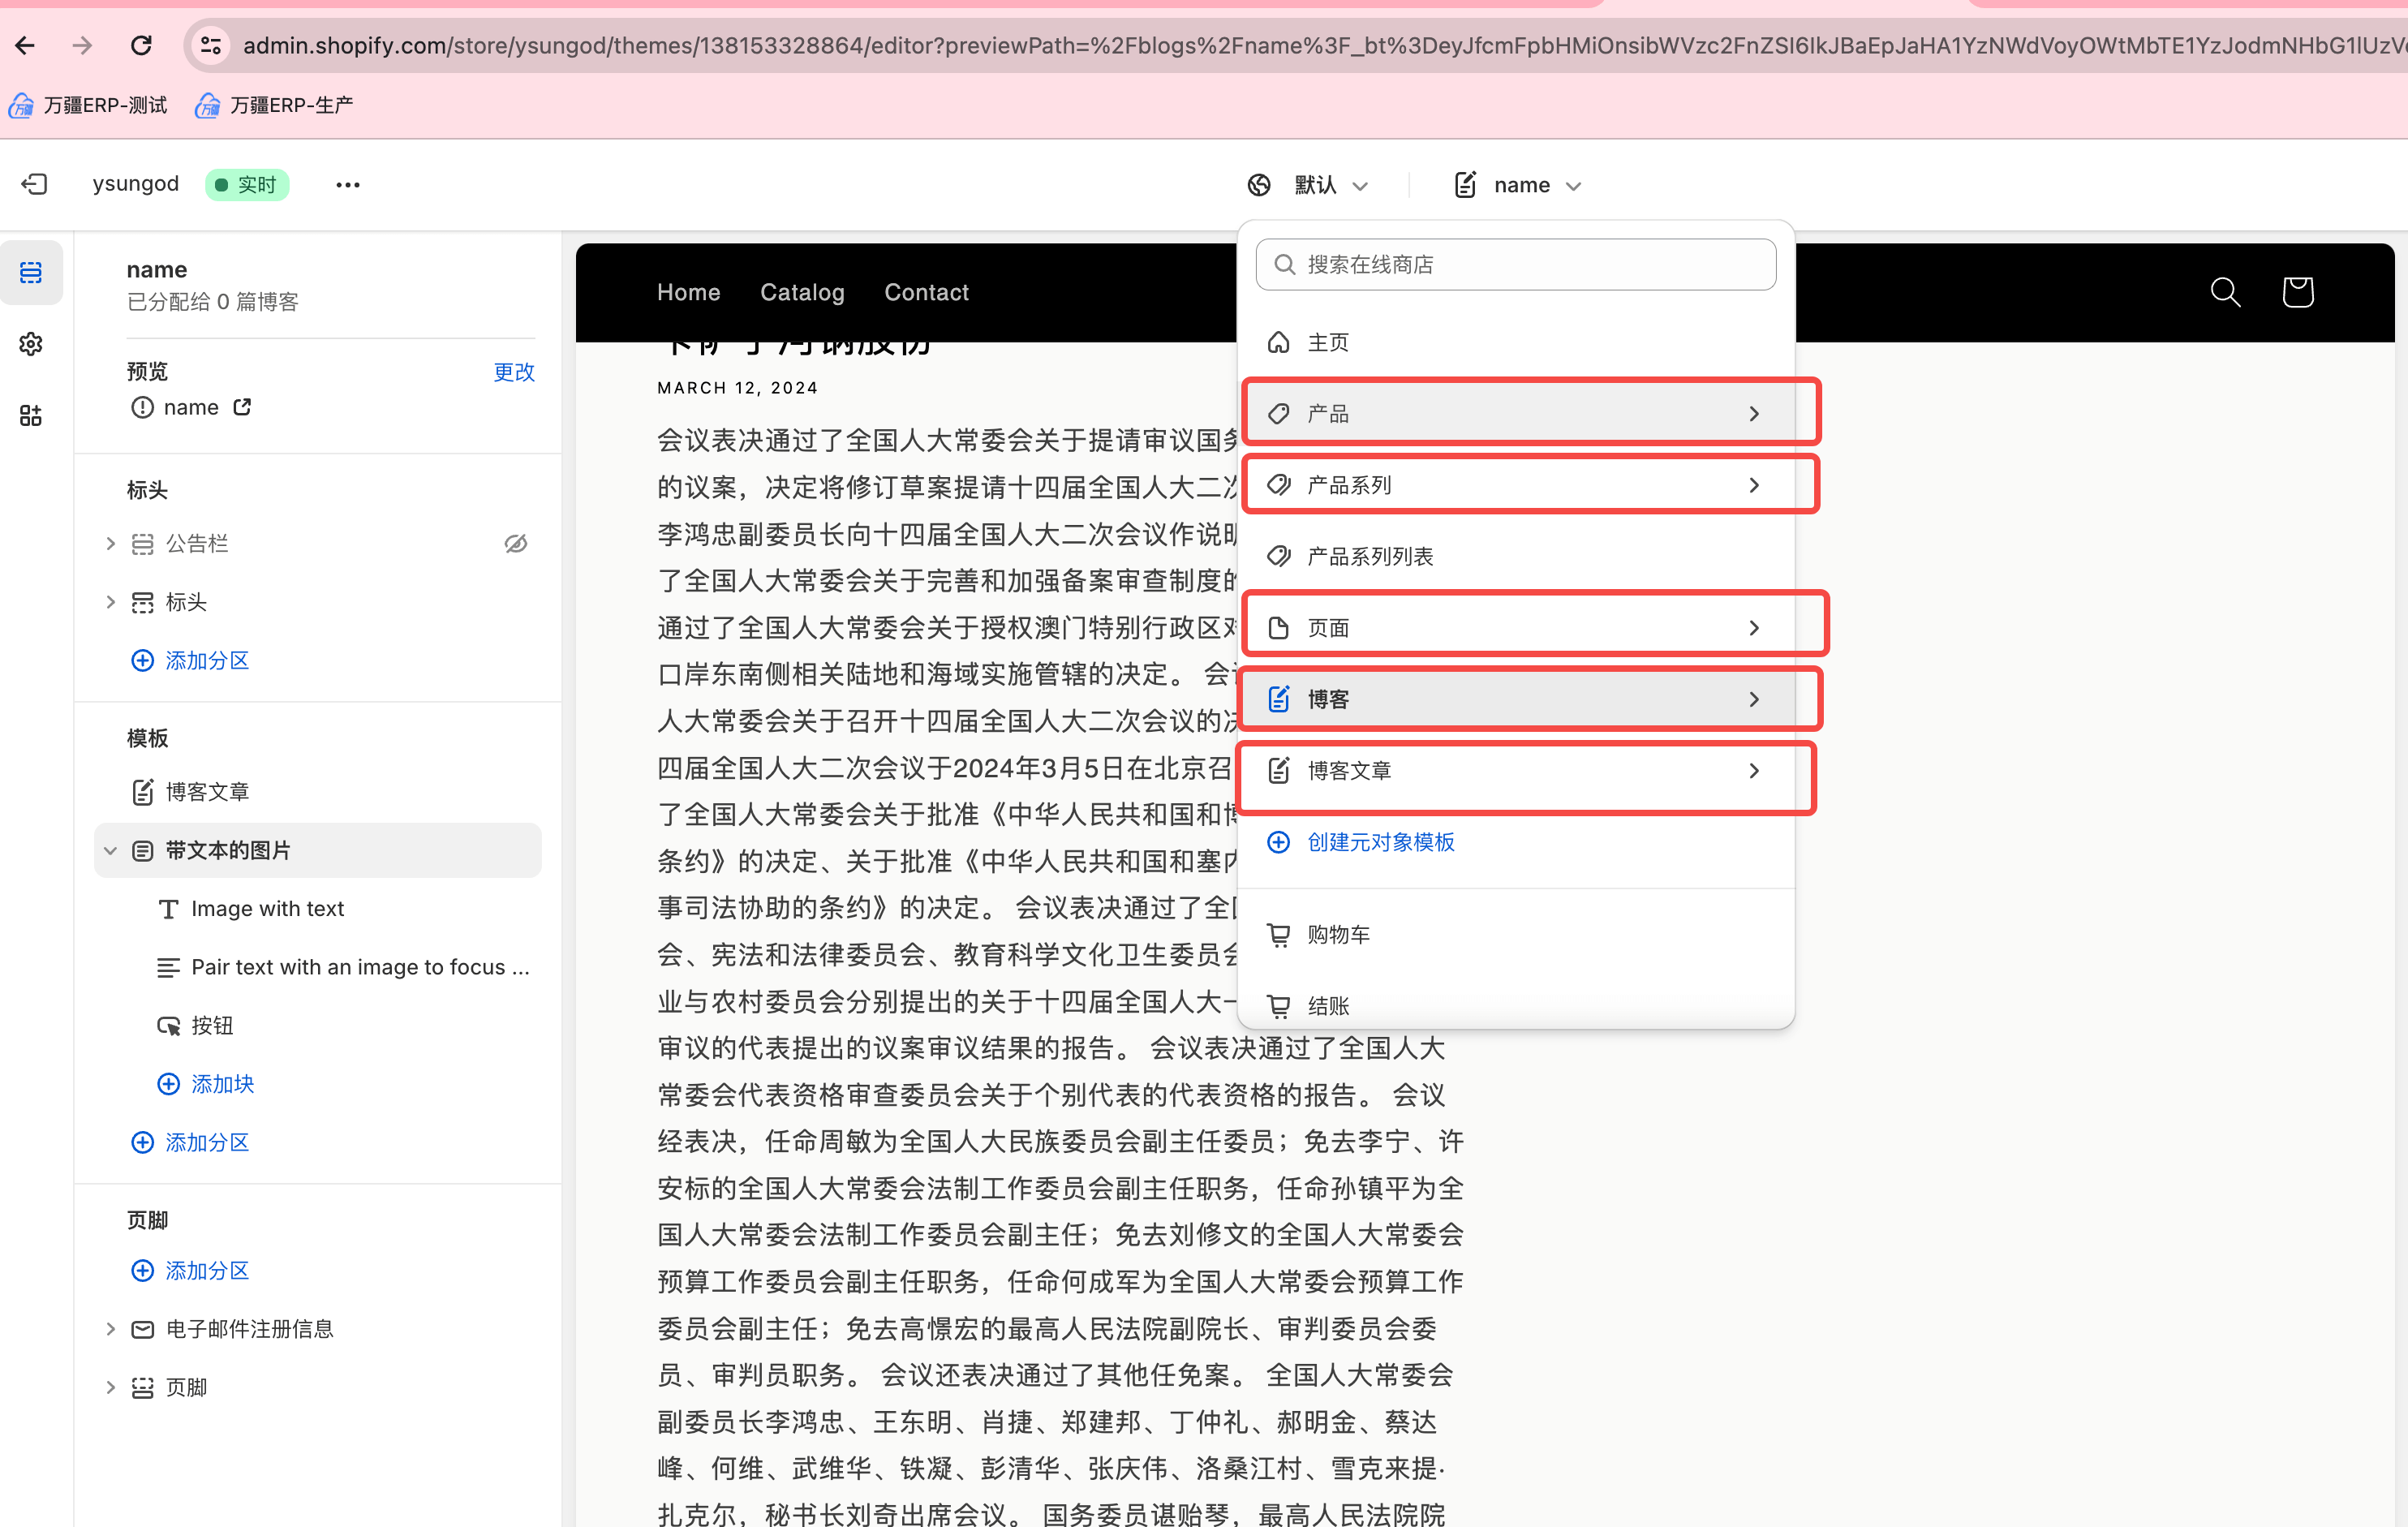Toggle visibility of the 公告栏 section
The height and width of the screenshot is (1527, 2408).
pyautogui.click(x=515, y=543)
